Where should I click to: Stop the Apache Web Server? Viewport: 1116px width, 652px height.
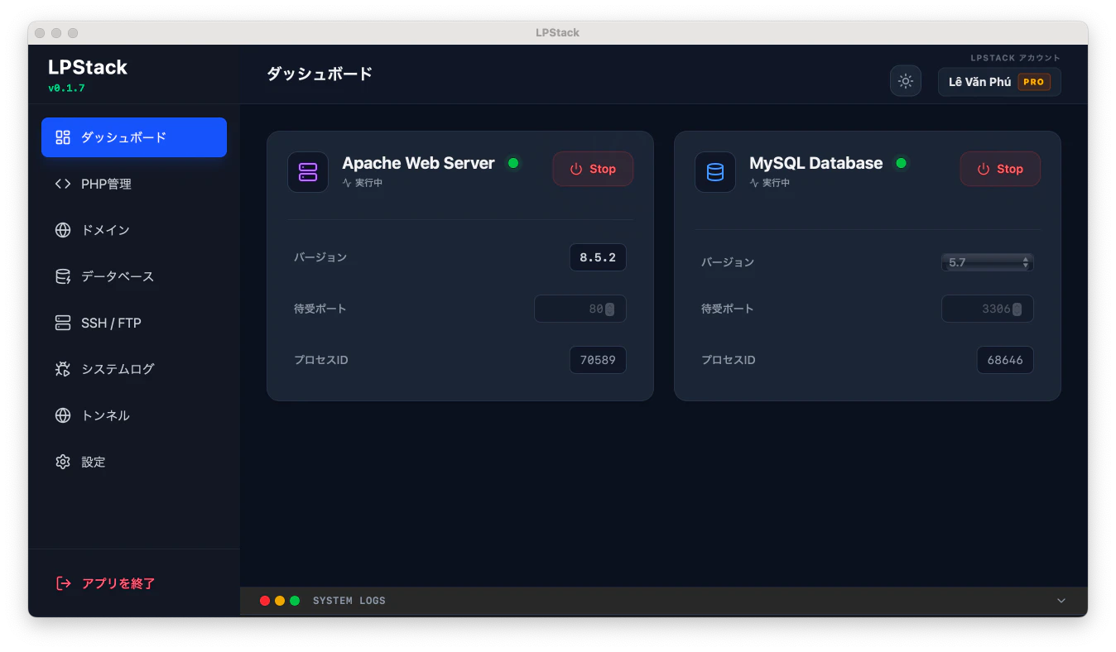[593, 169]
